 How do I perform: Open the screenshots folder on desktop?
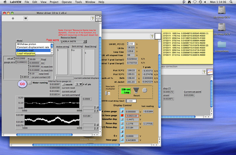[222, 45]
